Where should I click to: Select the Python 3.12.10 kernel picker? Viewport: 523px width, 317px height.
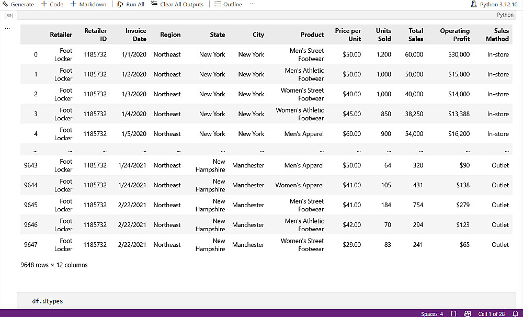[498, 4]
